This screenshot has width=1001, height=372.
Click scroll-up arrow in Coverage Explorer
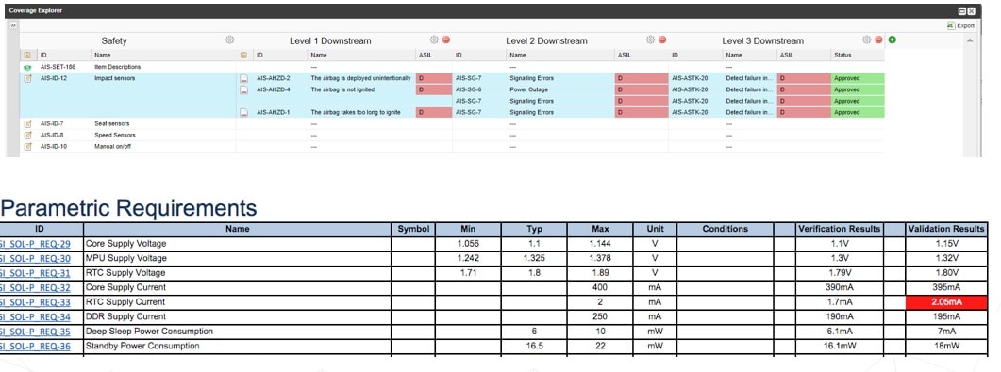point(971,40)
